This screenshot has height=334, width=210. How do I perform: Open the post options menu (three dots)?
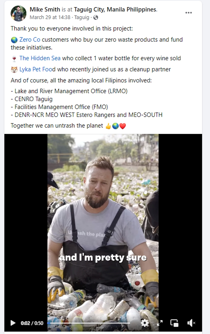(188, 13)
